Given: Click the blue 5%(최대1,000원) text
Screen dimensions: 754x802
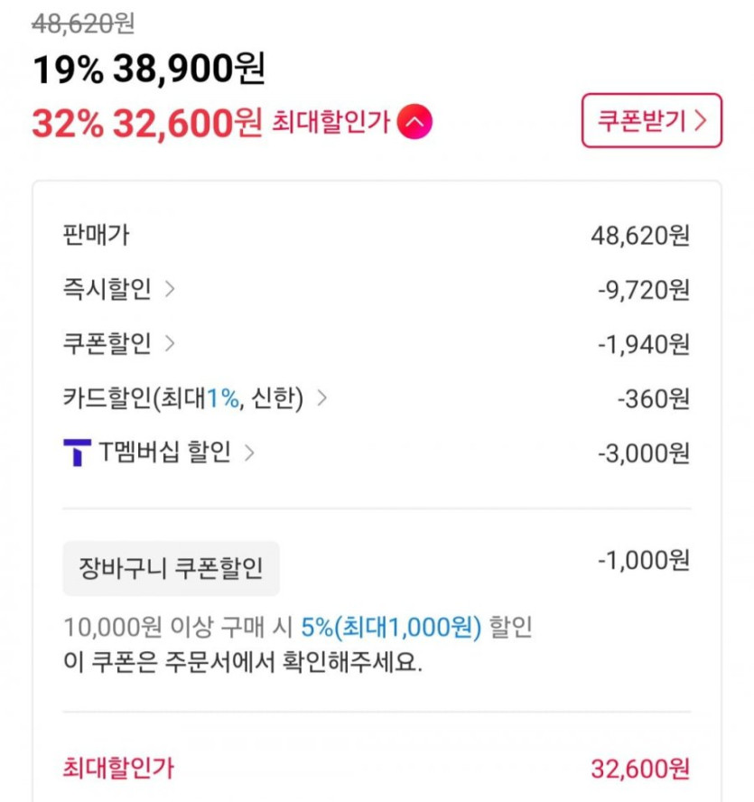Looking at the screenshot, I should [x=393, y=625].
